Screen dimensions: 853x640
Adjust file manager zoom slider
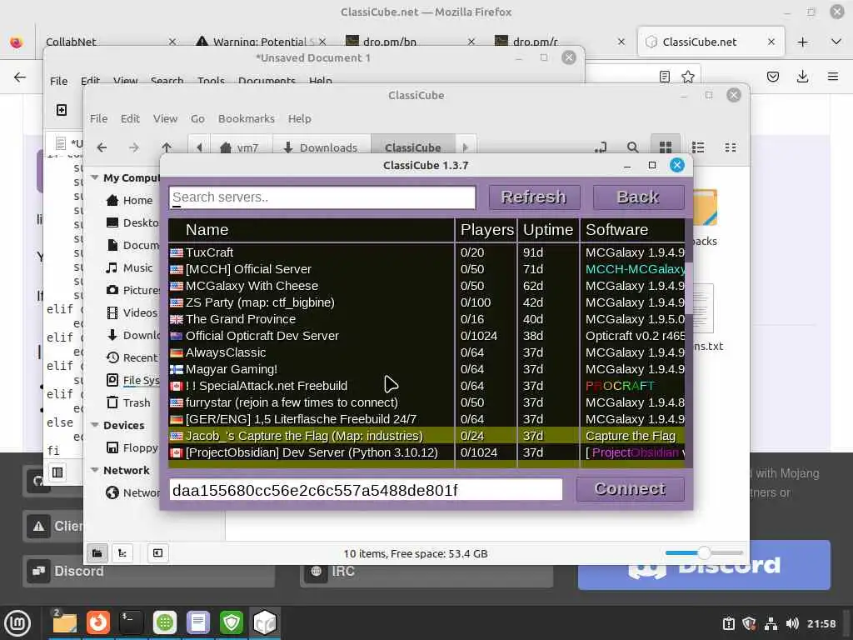click(x=704, y=553)
